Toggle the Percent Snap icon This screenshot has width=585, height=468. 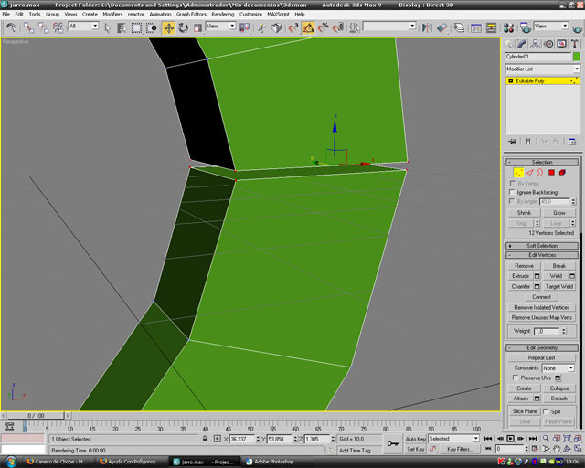[x=323, y=28]
